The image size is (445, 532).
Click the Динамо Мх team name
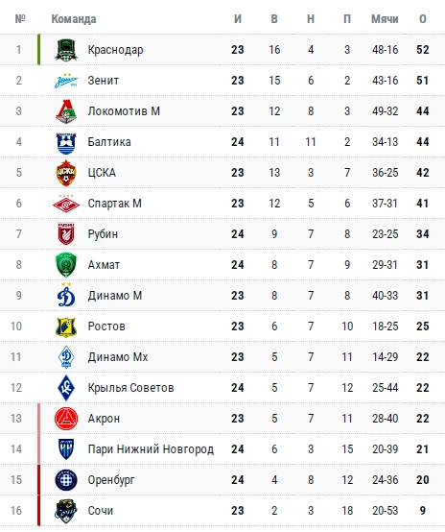click(118, 357)
